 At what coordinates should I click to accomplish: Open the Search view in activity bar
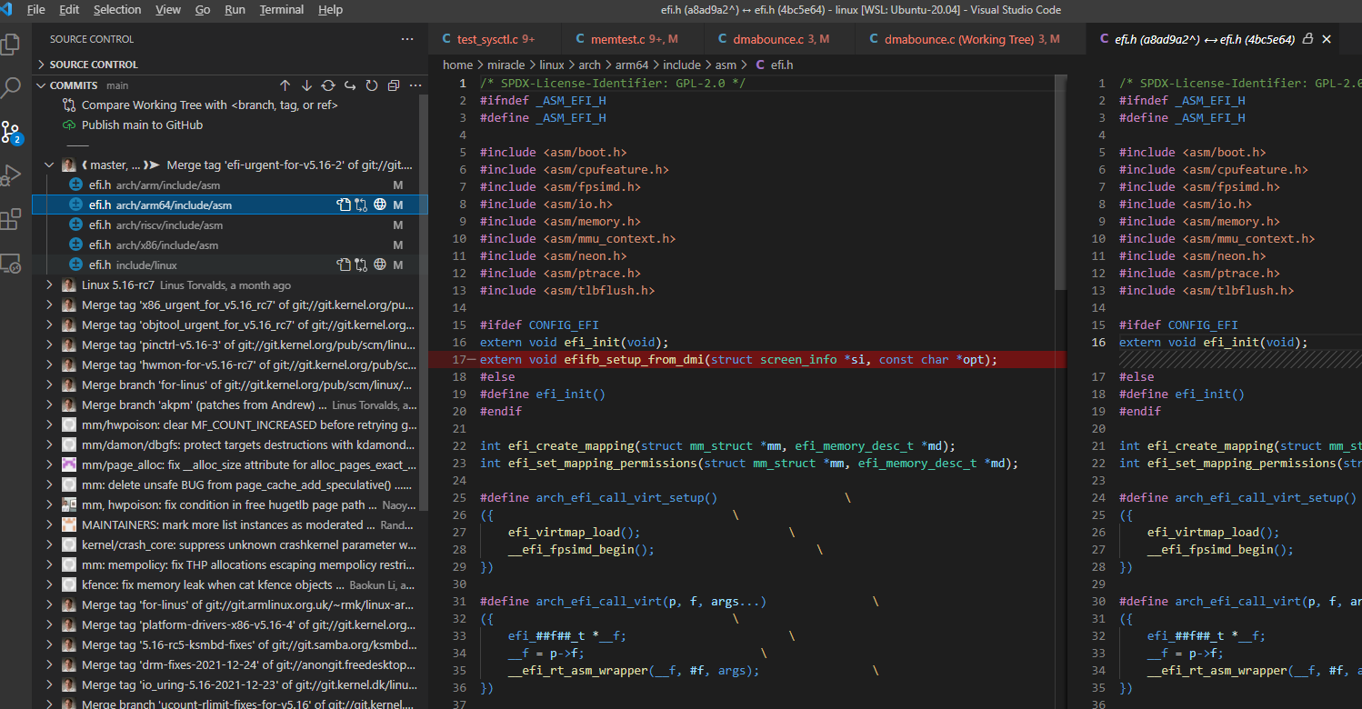pos(11,87)
